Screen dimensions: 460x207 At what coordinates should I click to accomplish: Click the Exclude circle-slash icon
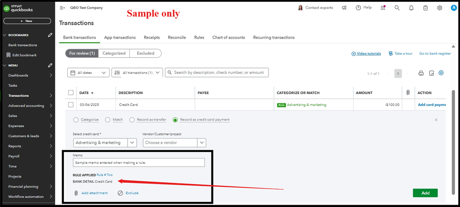(x=120, y=193)
